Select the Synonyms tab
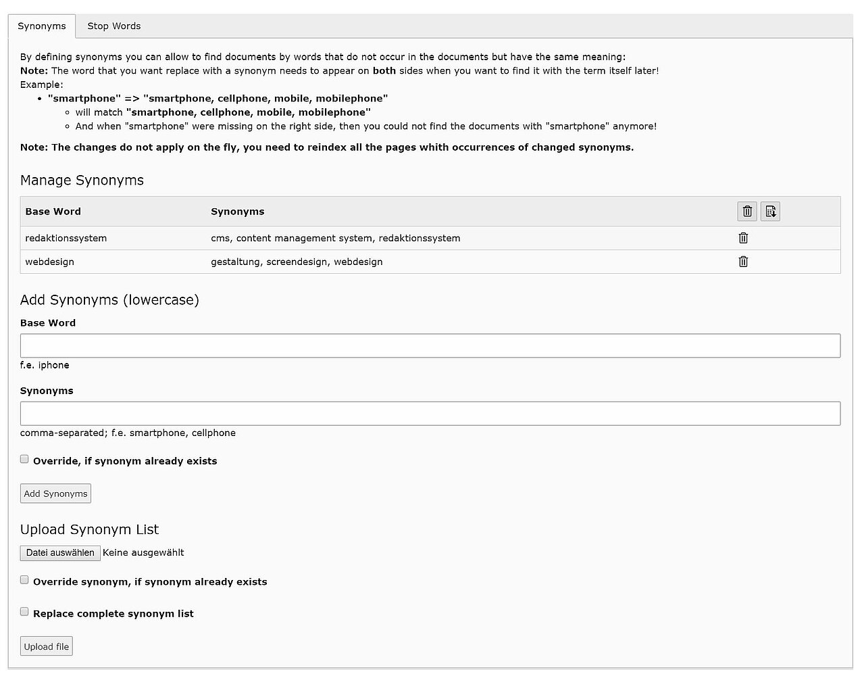Viewport: 862px width, 676px height. [42, 26]
